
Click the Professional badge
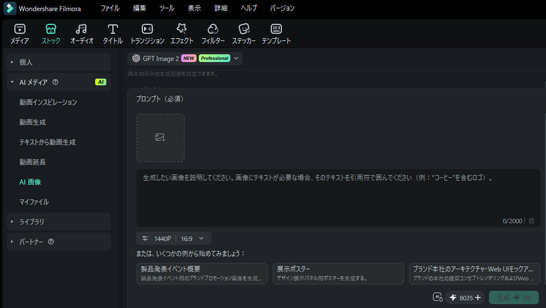pyautogui.click(x=214, y=58)
